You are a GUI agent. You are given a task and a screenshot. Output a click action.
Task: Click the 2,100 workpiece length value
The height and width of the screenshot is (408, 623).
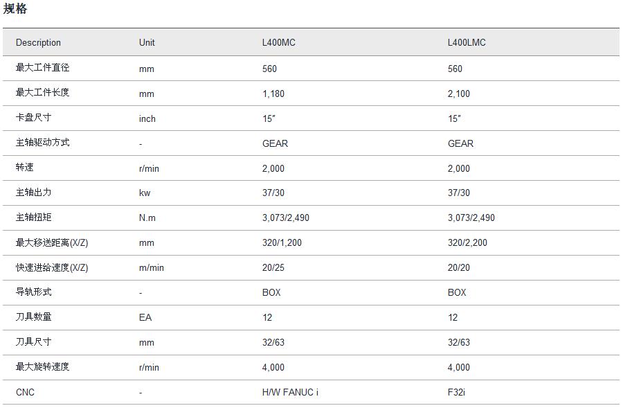coord(459,94)
